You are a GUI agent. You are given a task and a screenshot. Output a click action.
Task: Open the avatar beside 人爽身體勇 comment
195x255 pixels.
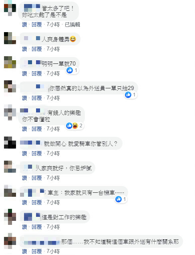click(x=10, y=38)
